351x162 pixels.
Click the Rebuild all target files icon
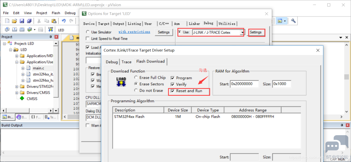coord(22,29)
